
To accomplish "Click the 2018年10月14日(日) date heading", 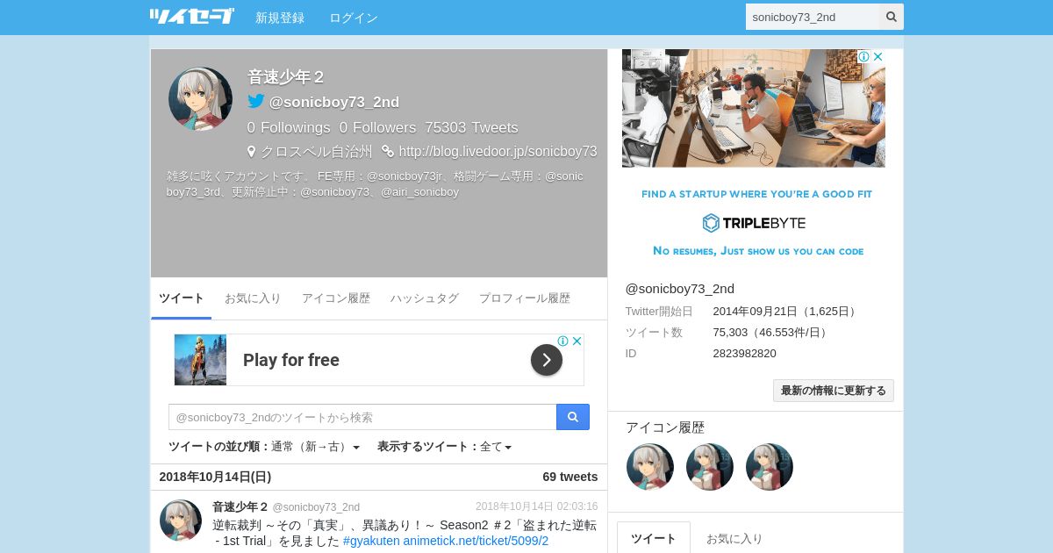I will pyautogui.click(x=215, y=477).
